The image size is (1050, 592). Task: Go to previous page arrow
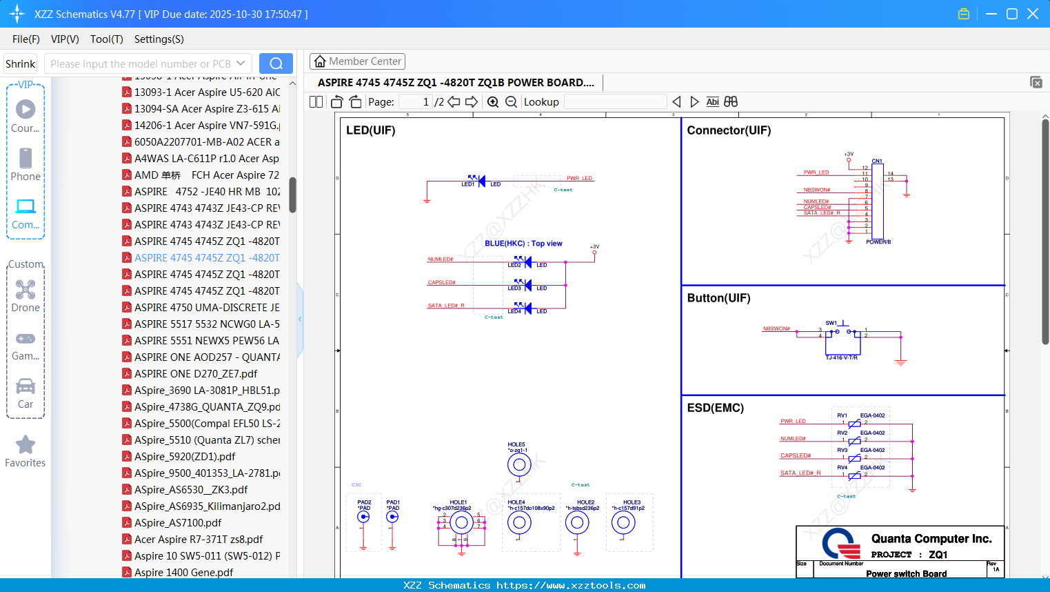tap(454, 102)
